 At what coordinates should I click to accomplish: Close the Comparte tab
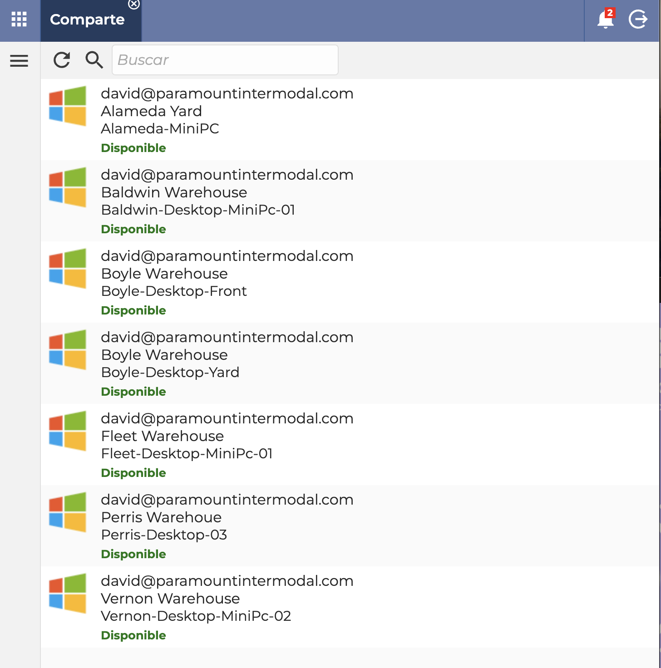tap(134, 4)
